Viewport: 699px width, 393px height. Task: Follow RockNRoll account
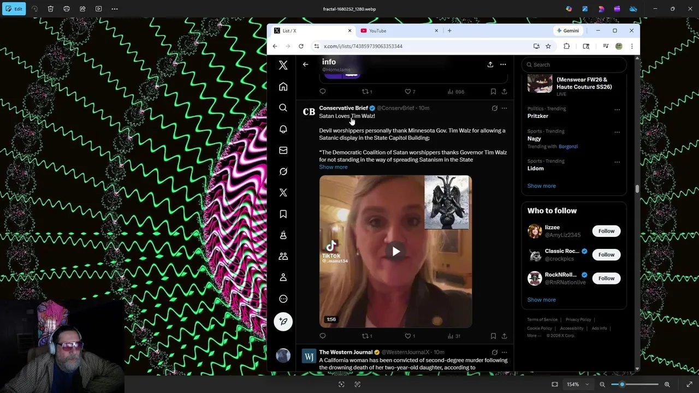606,278
